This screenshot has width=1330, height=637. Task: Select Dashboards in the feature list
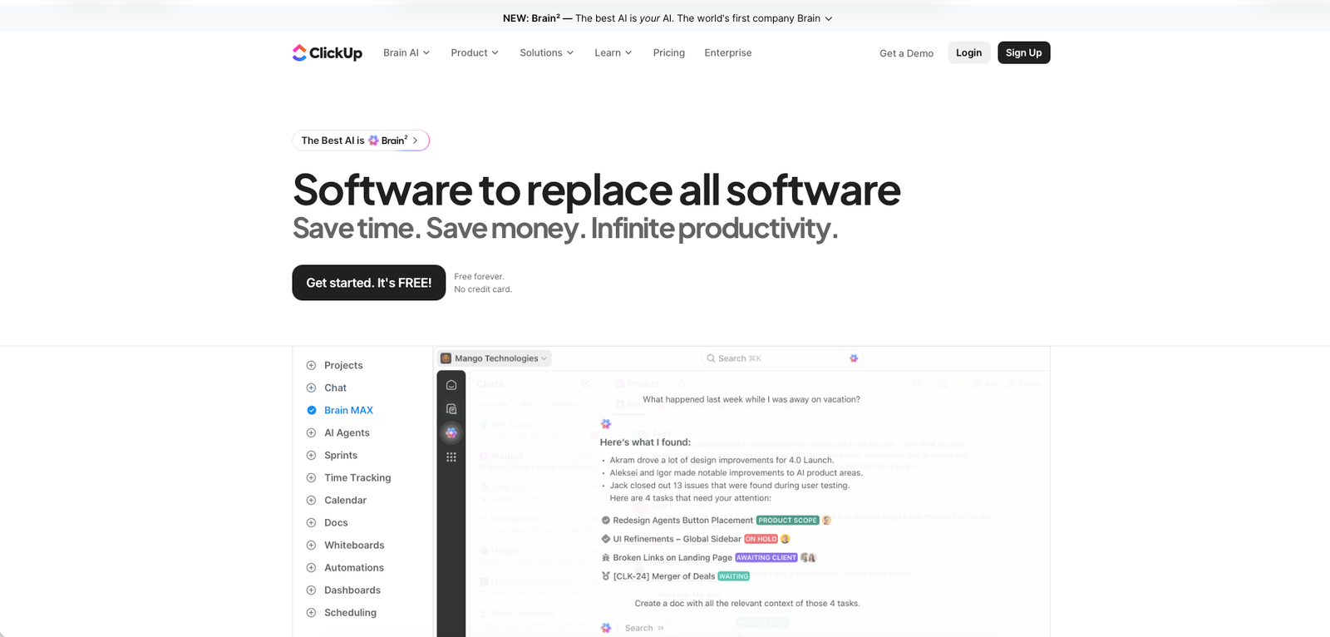tap(352, 590)
